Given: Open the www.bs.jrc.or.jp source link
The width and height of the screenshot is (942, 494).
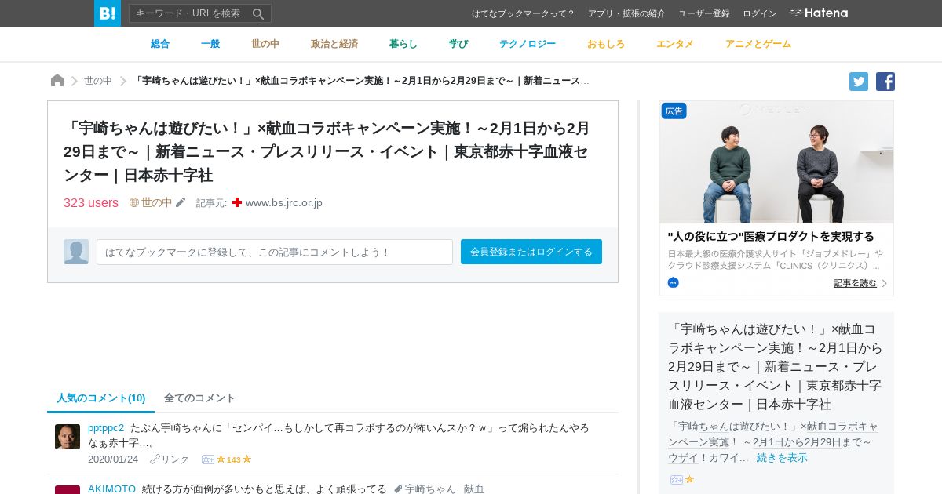Looking at the screenshot, I should [284, 202].
